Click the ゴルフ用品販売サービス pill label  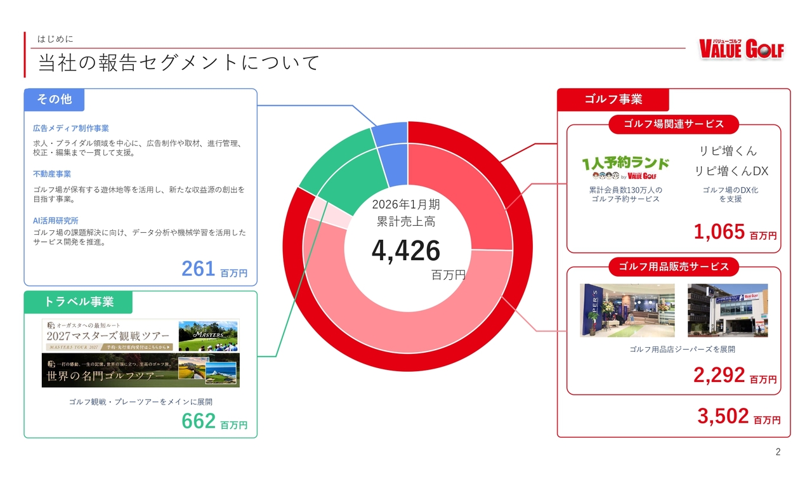click(x=674, y=266)
